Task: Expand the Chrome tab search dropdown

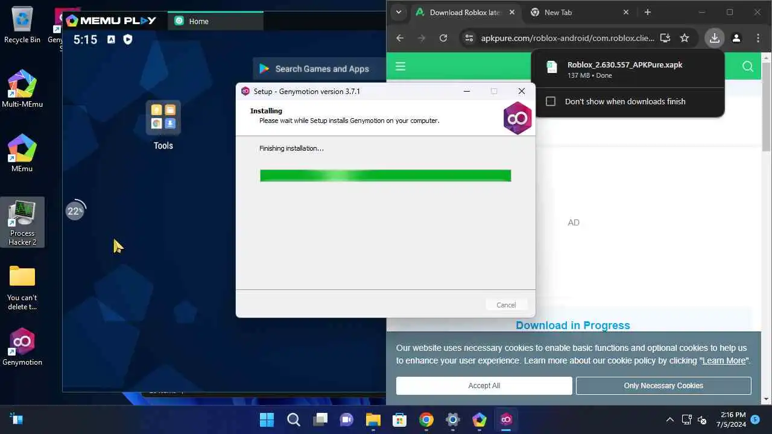Action: pos(398,12)
